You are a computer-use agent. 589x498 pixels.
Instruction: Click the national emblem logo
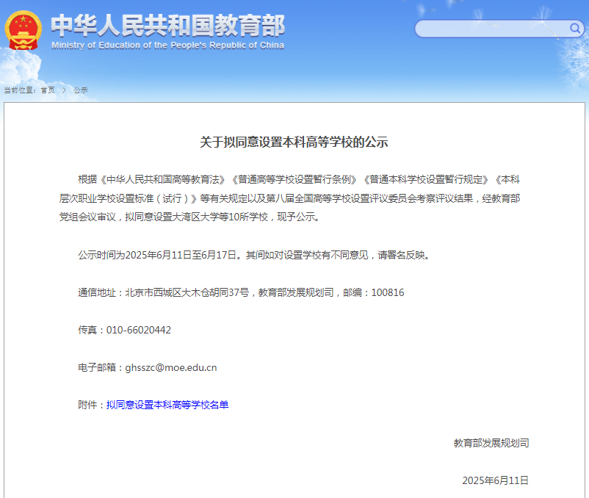coord(24,31)
